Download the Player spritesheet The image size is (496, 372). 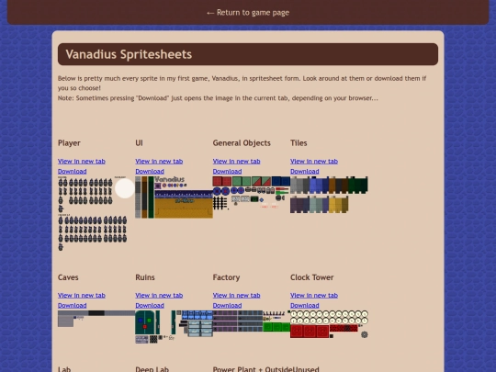click(x=73, y=172)
